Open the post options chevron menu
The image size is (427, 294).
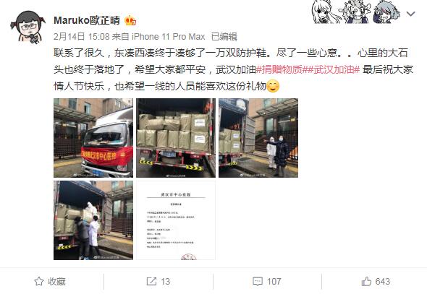[410, 14]
